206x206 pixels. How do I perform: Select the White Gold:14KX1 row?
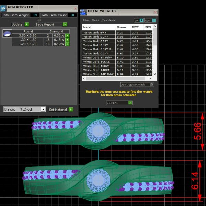click(x=117, y=70)
